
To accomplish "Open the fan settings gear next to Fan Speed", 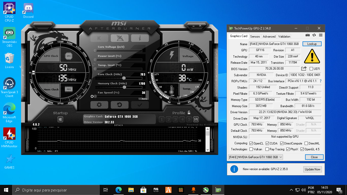I will point(92,96).
